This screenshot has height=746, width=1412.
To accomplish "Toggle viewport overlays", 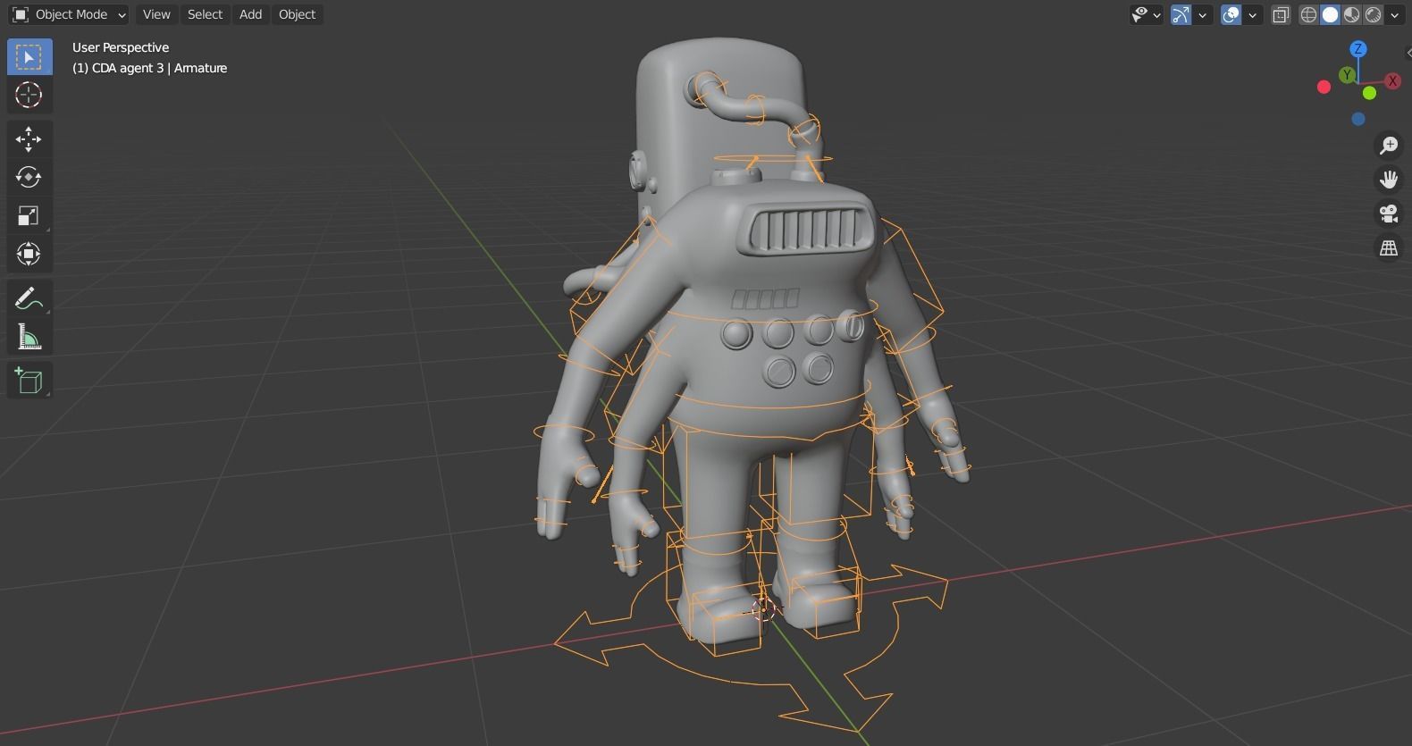I will 1231,14.
